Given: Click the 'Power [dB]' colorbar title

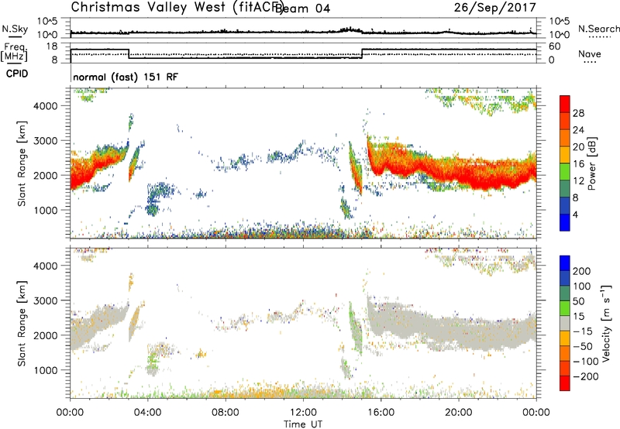Looking at the screenshot, I should [592, 163].
